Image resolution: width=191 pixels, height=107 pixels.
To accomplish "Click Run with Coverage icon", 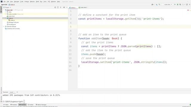I will (180, 4).
